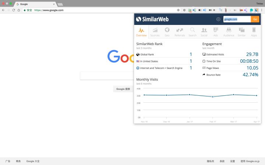Click the Google search box
265x165 pixels.
[x=107, y=76]
